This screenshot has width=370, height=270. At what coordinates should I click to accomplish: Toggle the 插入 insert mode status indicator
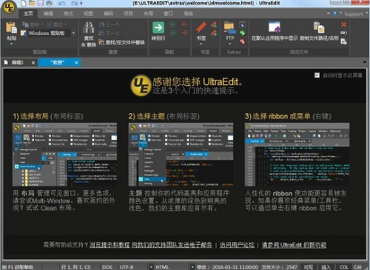(x=326, y=267)
